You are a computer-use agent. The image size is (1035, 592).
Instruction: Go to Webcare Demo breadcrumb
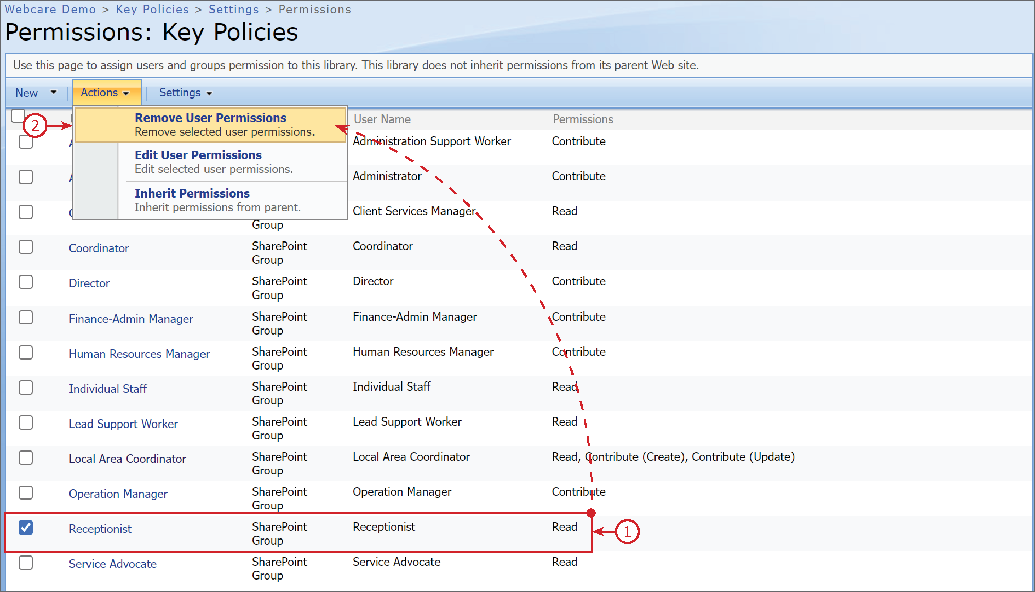50,9
